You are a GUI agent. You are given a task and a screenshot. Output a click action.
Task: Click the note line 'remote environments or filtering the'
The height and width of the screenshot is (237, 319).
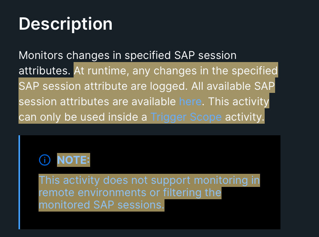[x=130, y=192]
